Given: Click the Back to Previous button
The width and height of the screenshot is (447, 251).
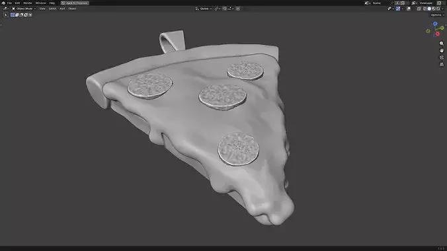Looking at the screenshot, I should (x=75, y=3).
